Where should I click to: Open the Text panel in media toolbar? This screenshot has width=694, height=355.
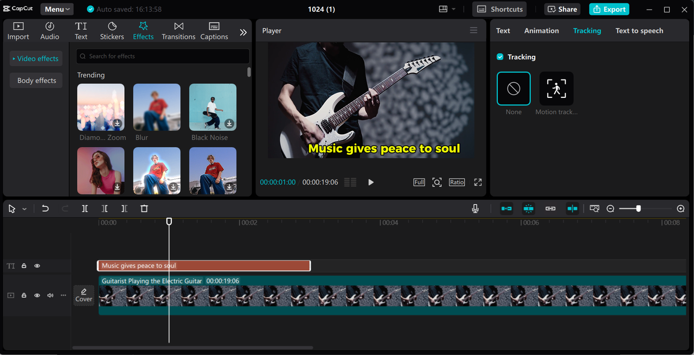pyautogui.click(x=81, y=31)
